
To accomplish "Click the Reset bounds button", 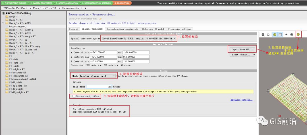I will coord(241,55).
